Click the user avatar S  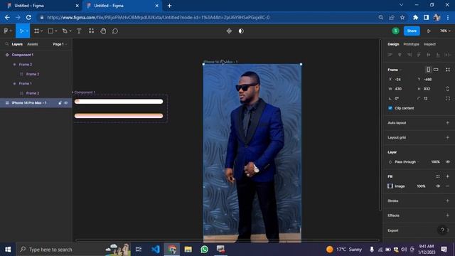pos(395,31)
